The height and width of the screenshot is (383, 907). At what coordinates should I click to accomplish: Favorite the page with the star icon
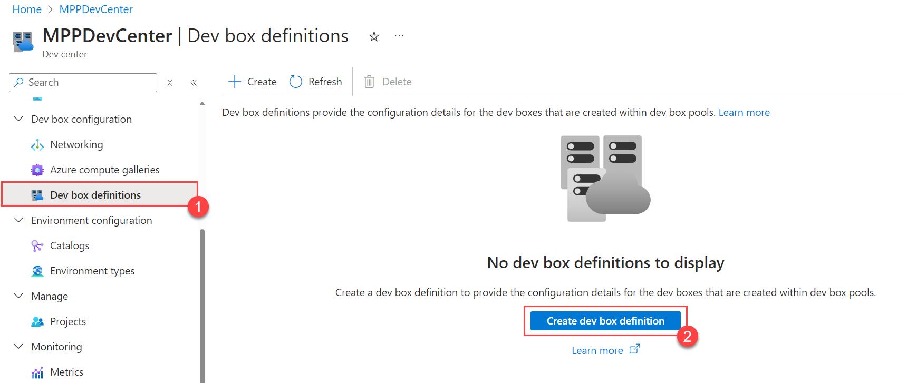374,36
